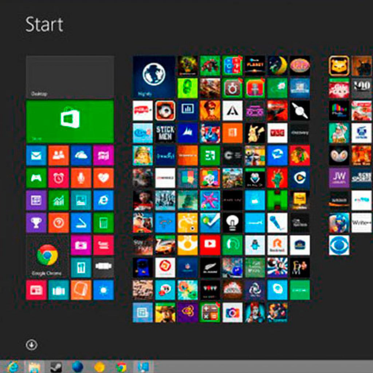Open the Amazon tile

click(x=339, y=200)
